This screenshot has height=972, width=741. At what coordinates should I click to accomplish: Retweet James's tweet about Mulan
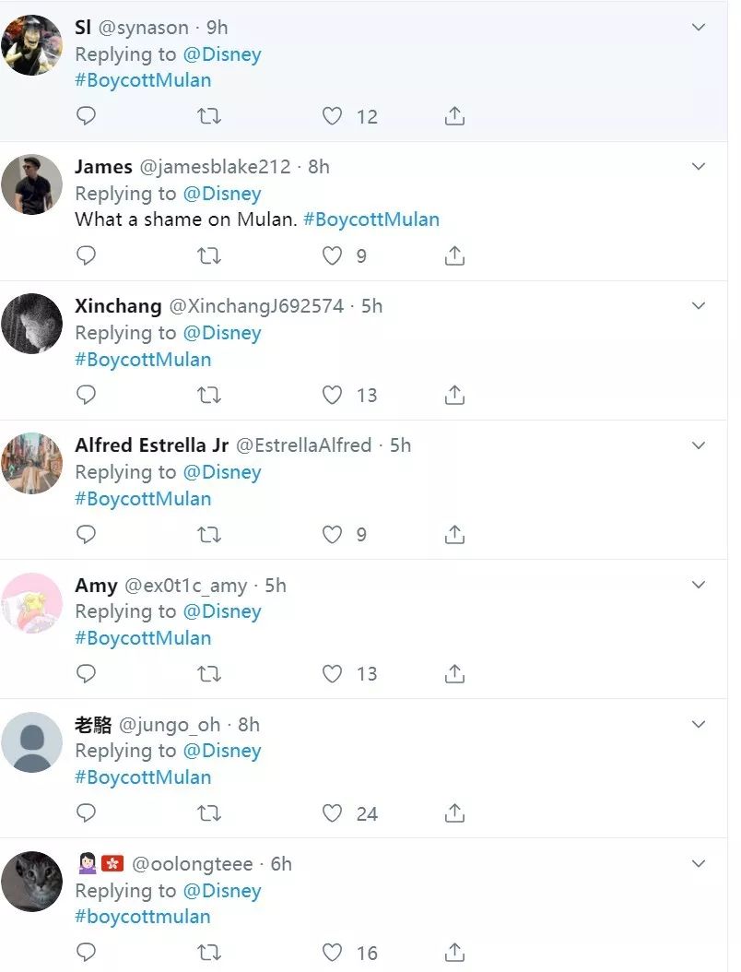pos(209,255)
